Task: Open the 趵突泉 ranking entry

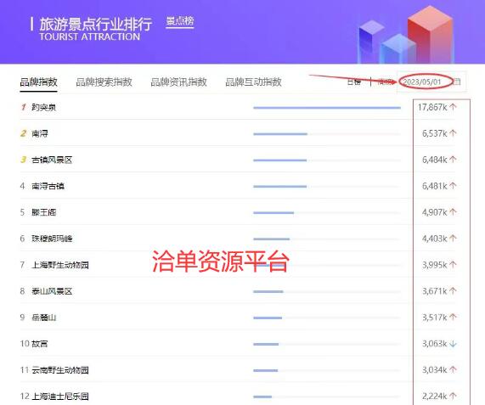Action: [x=43, y=107]
